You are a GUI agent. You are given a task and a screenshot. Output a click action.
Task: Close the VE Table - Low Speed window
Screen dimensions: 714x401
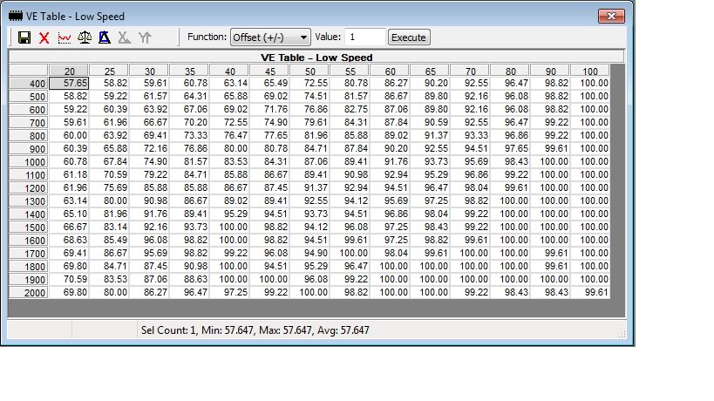[611, 17]
